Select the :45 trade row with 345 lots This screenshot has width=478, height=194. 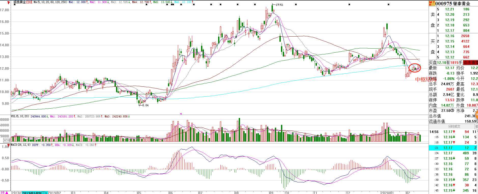tap(453, 190)
